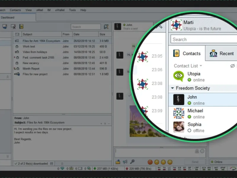
Task: Select the 'Work text' email
Action: point(62,47)
